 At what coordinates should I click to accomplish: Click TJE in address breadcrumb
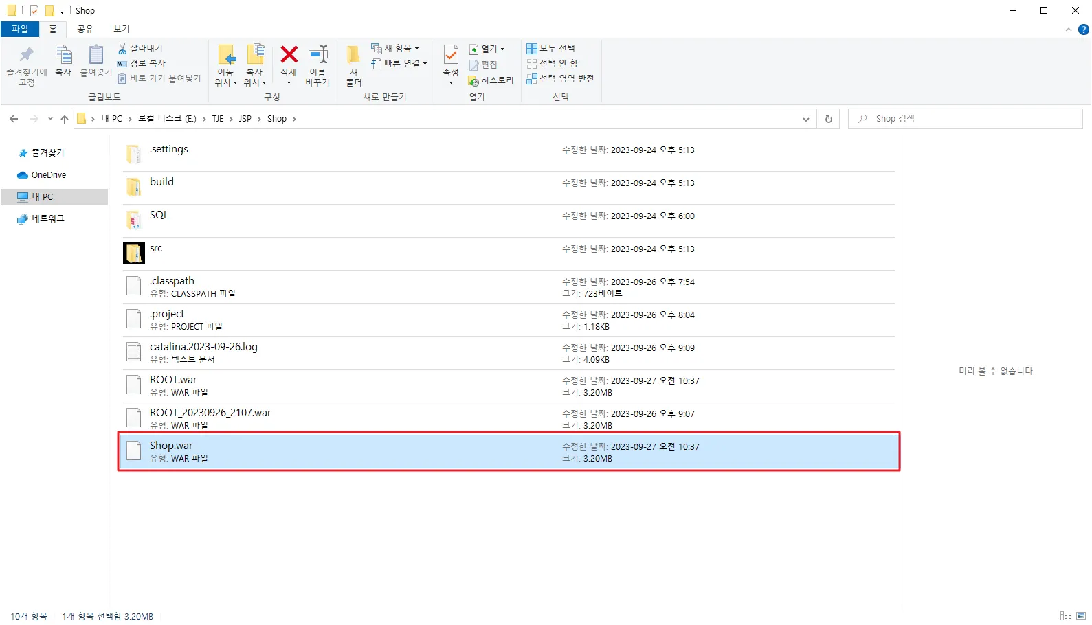coord(218,119)
